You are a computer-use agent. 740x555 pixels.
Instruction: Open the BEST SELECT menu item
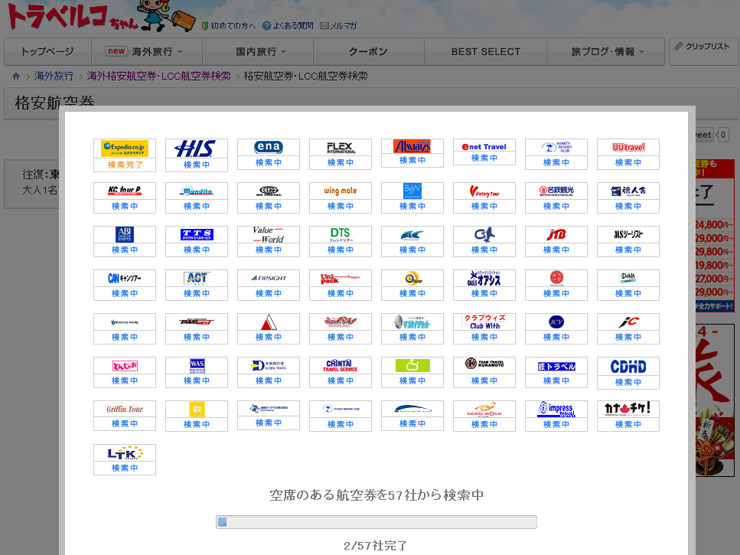tap(486, 51)
